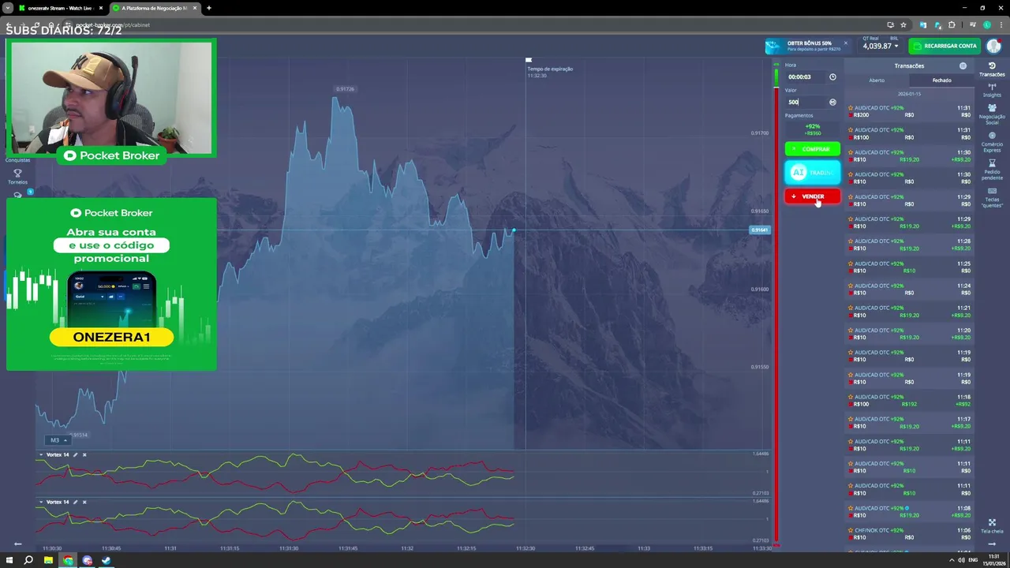Click the left arrow below the chart
This screenshot has width=1010, height=568.
tap(17, 544)
